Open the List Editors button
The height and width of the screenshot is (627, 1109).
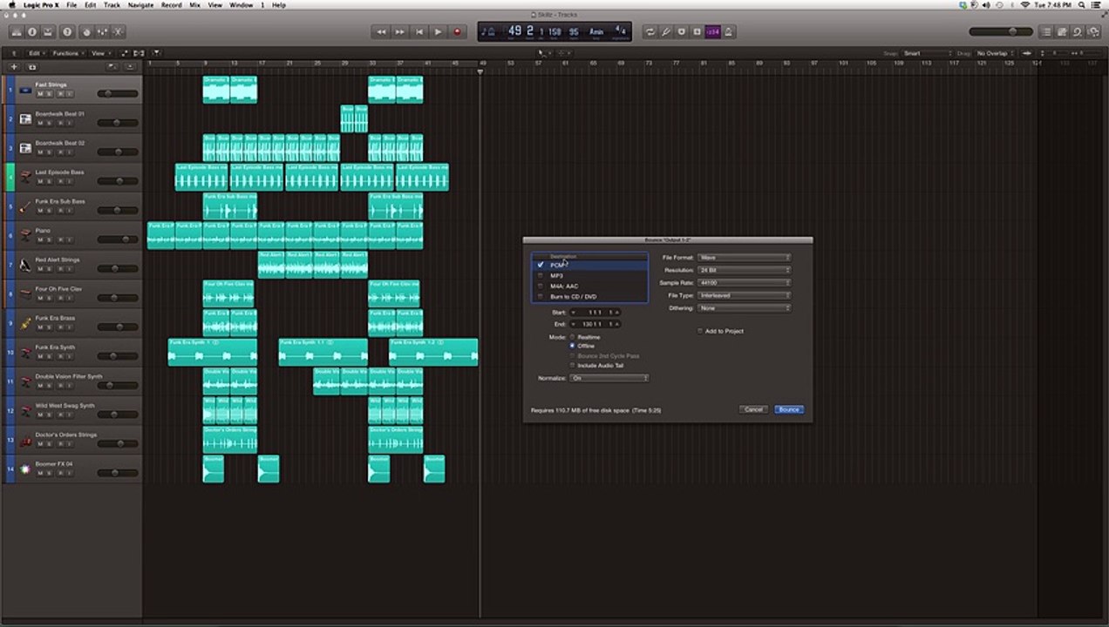tap(1047, 32)
